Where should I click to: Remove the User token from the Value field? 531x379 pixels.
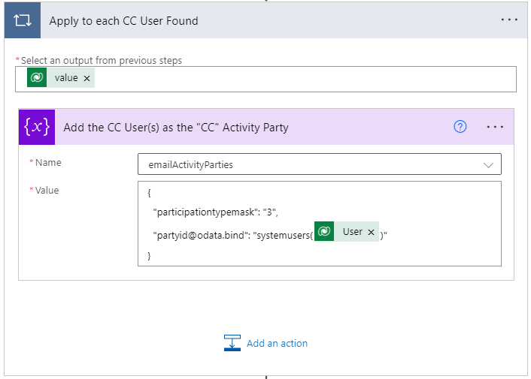[x=371, y=233]
